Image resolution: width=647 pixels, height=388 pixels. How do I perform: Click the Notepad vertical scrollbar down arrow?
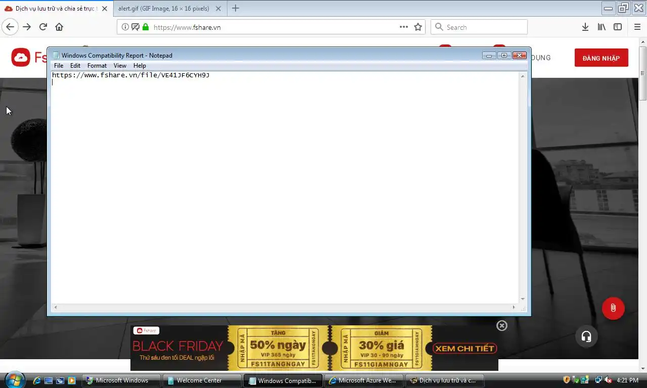[523, 300]
